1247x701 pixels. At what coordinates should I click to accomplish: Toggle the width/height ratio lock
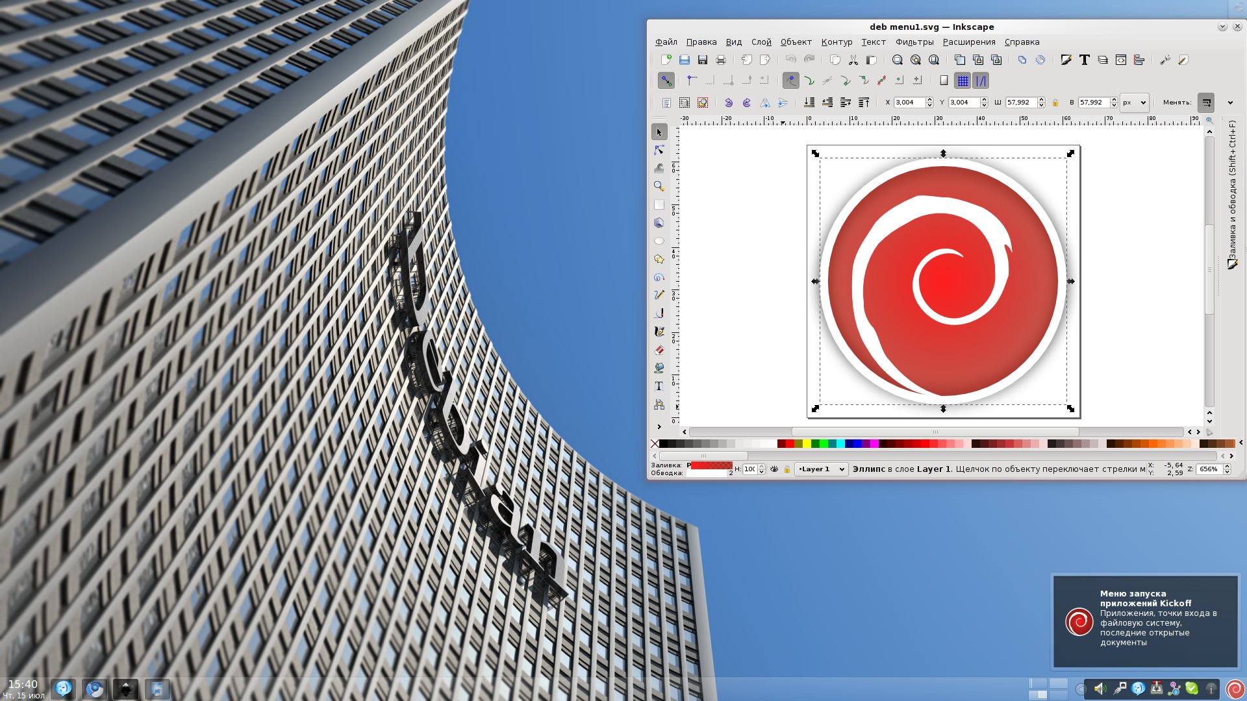(1055, 103)
